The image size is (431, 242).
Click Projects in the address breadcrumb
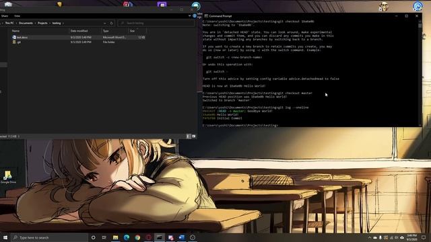tap(42, 24)
